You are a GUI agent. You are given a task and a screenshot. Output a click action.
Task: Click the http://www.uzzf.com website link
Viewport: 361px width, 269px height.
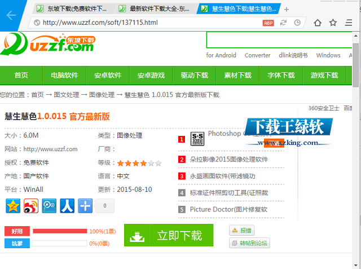pos(50,149)
